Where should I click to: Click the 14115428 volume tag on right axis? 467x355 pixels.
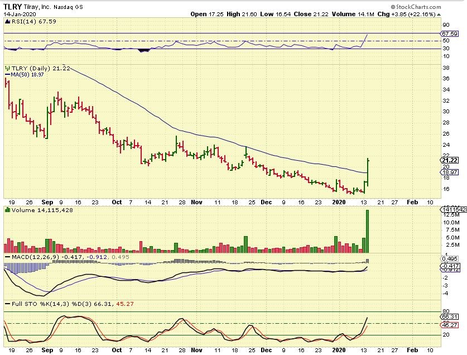[x=453, y=209]
